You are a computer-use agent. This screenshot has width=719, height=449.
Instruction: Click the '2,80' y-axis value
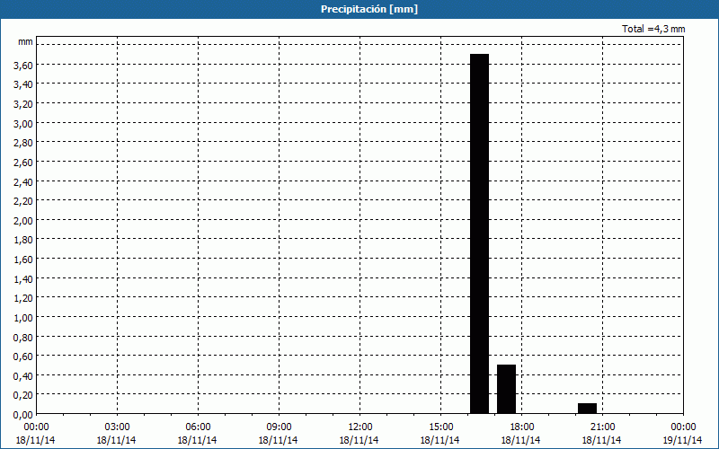[x=23, y=143]
